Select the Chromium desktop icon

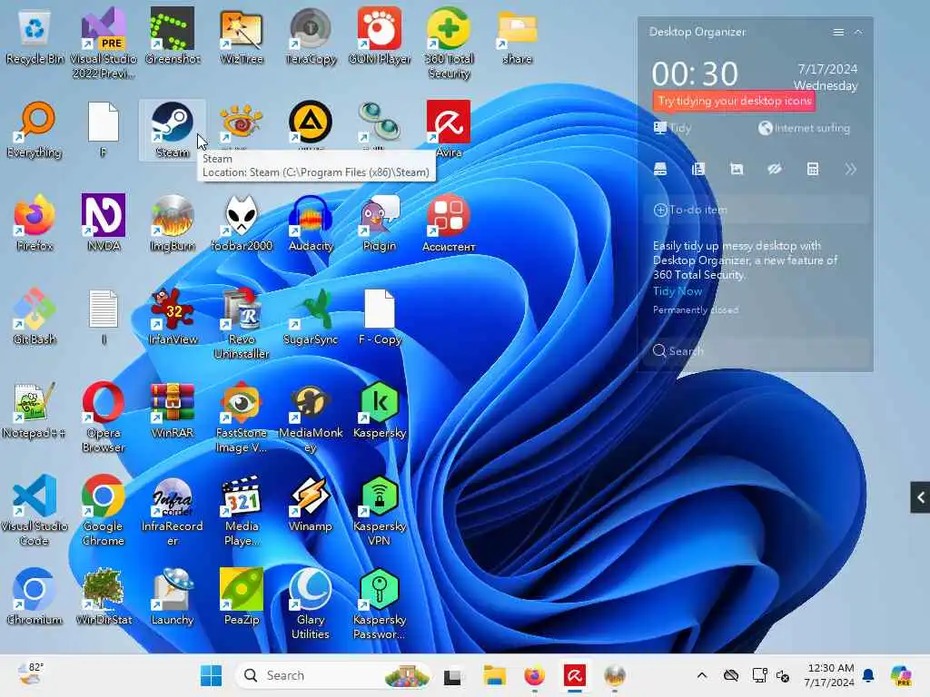click(35, 596)
